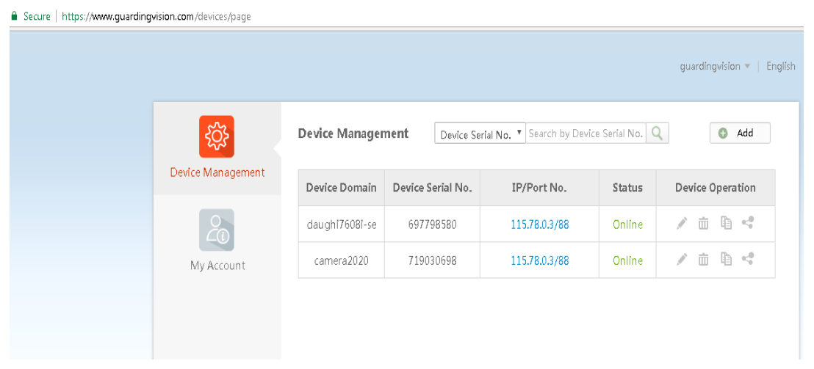Click the copy icon for daughi7608i-se

(726, 224)
